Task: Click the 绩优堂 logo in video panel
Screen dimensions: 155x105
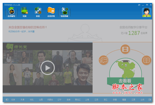Action: [17, 48]
